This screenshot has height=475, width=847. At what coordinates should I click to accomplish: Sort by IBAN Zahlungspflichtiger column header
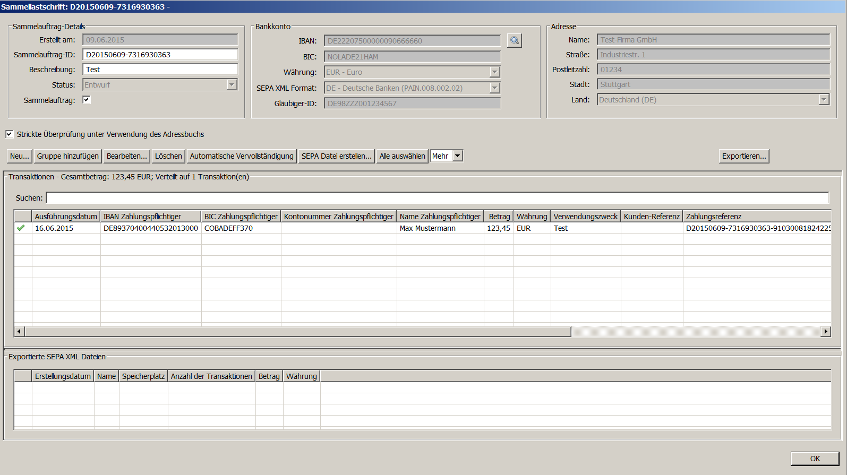(151, 217)
